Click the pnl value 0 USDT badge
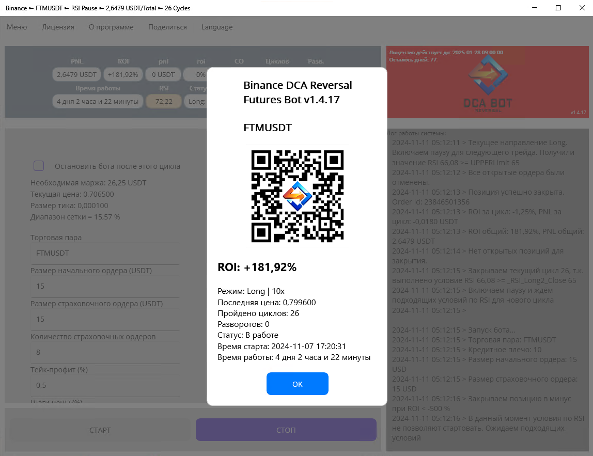 [163, 74]
